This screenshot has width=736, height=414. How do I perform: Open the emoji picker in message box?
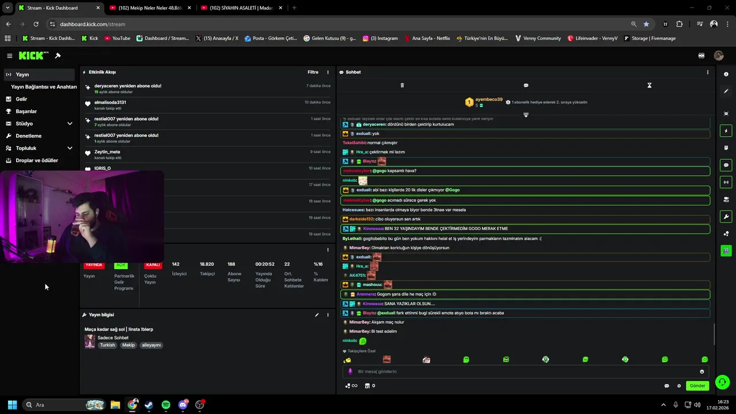coord(702,371)
